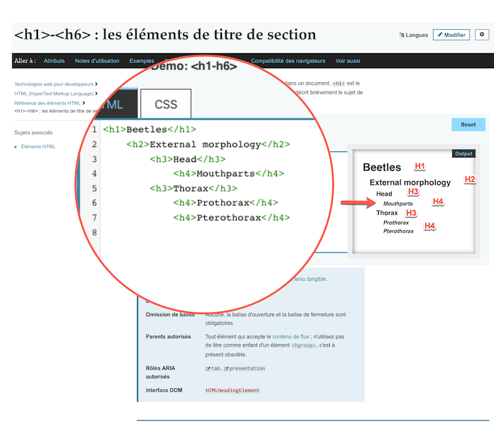The height and width of the screenshot is (424, 494).
Task: Open the Langues language selector
Action: tap(414, 35)
